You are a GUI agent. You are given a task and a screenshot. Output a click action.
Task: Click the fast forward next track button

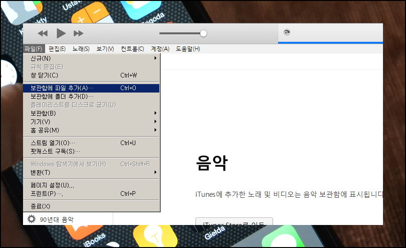pos(78,33)
